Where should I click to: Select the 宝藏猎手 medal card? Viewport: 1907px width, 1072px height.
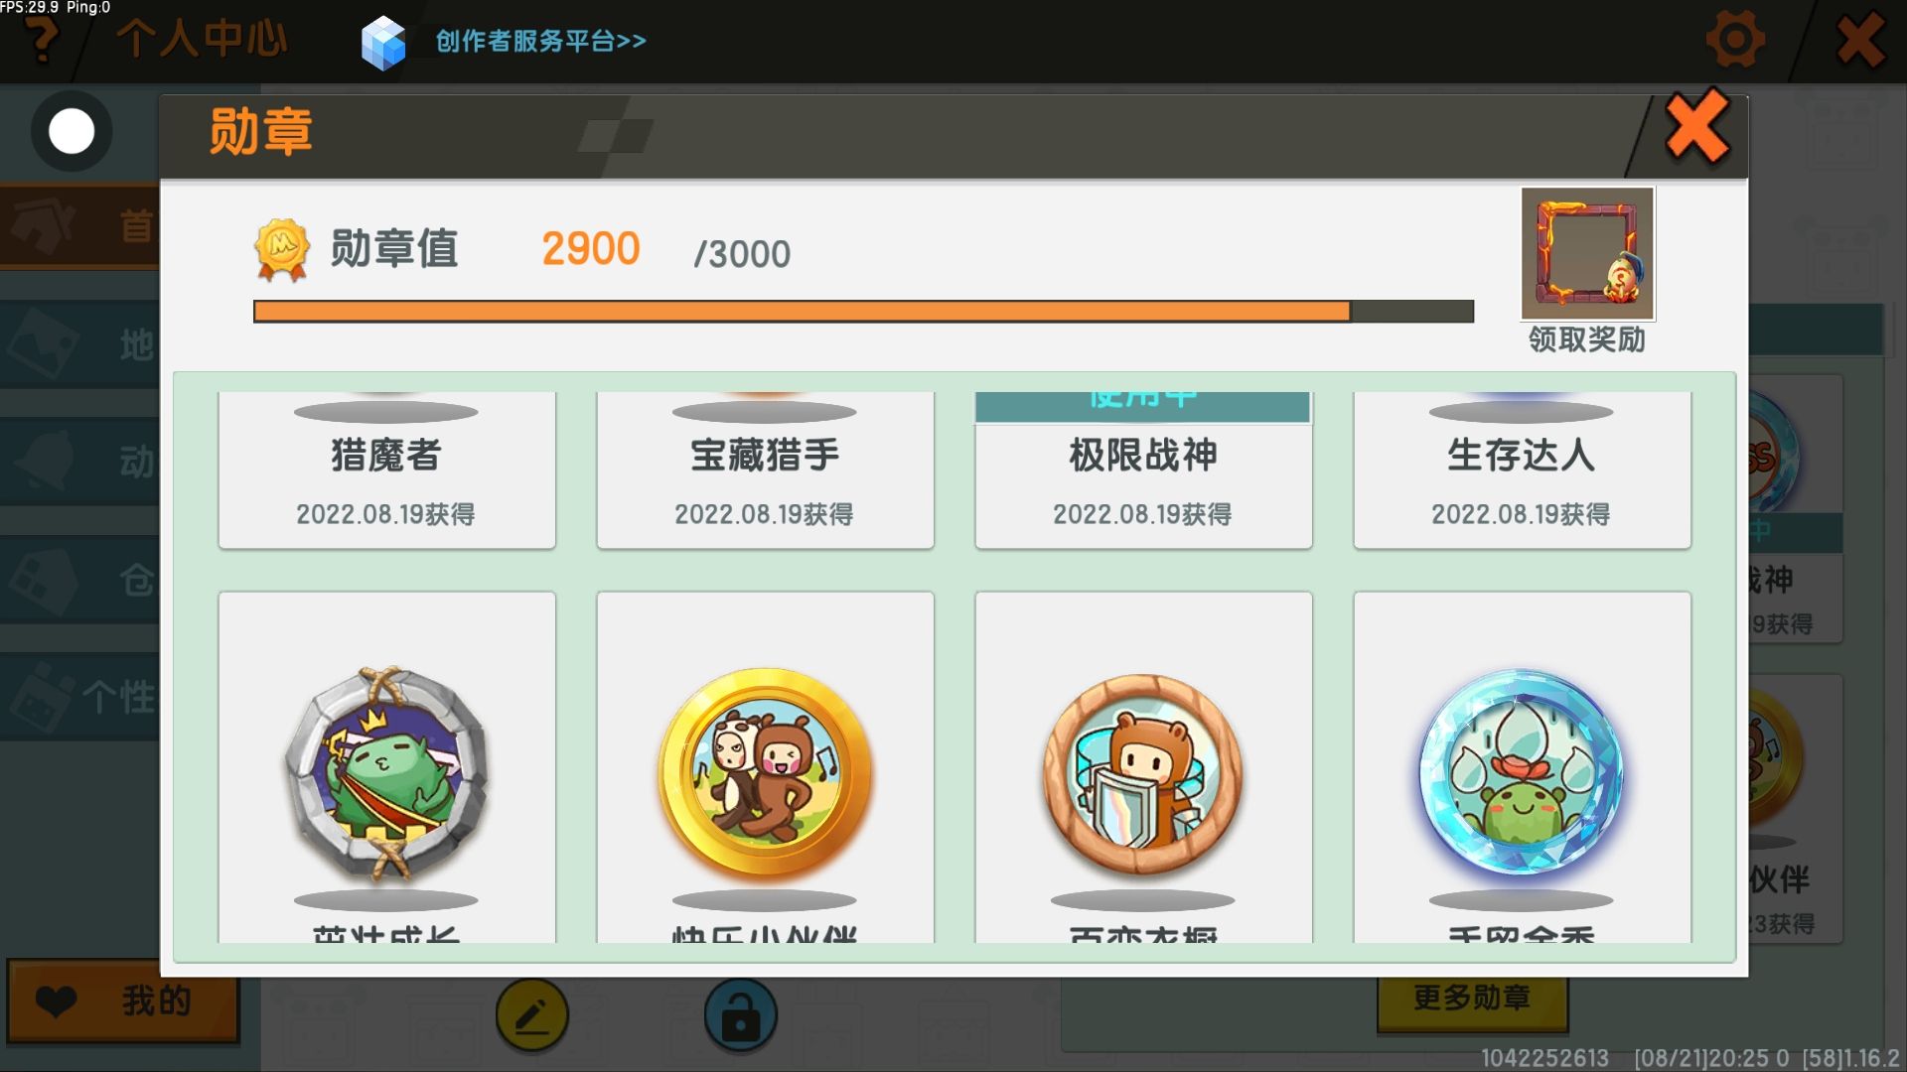coord(765,469)
